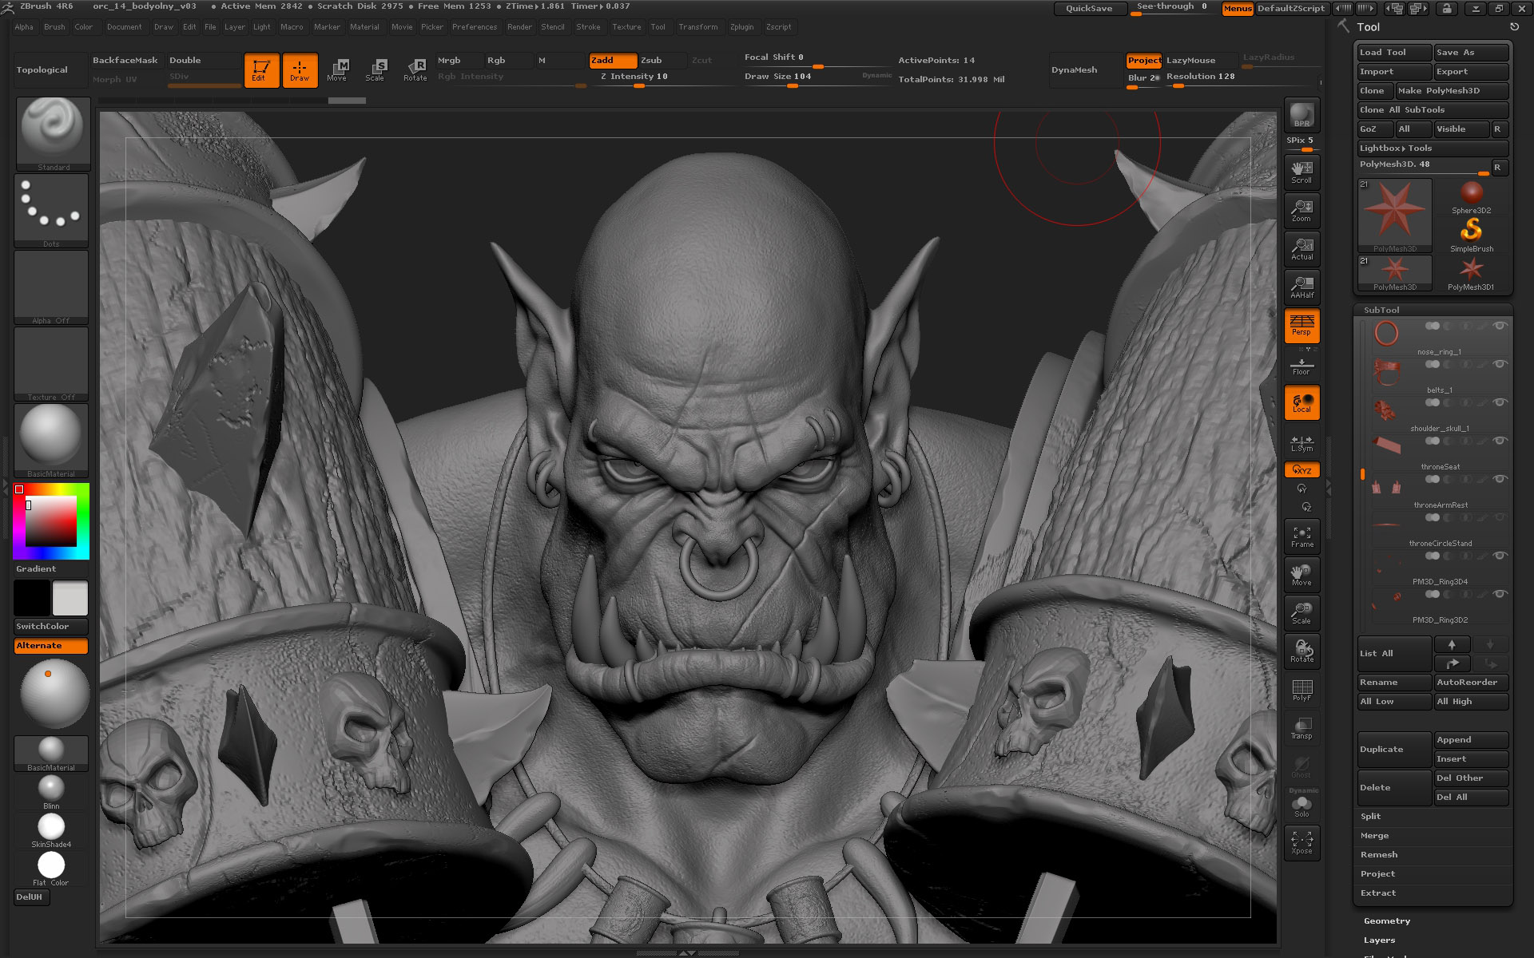Image resolution: width=1534 pixels, height=958 pixels.
Task: Open the Standard brush thumbnail
Action: (x=53, y=133)
